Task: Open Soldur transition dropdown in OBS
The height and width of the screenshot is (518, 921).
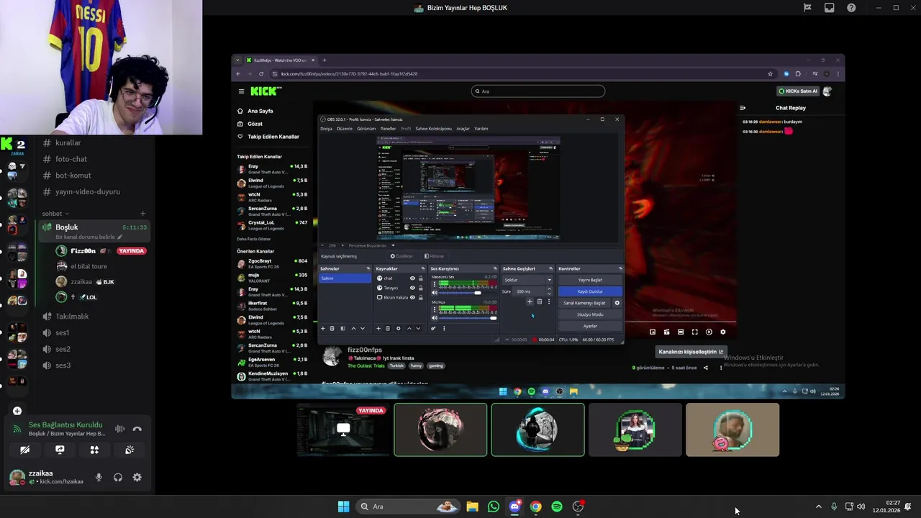Action: click(527, 280)
